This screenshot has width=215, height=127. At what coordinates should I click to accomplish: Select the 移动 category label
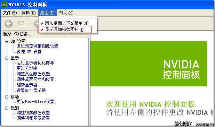point(15,97)
